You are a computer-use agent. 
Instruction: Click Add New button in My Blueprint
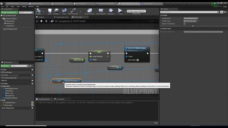tap(6, 66)
